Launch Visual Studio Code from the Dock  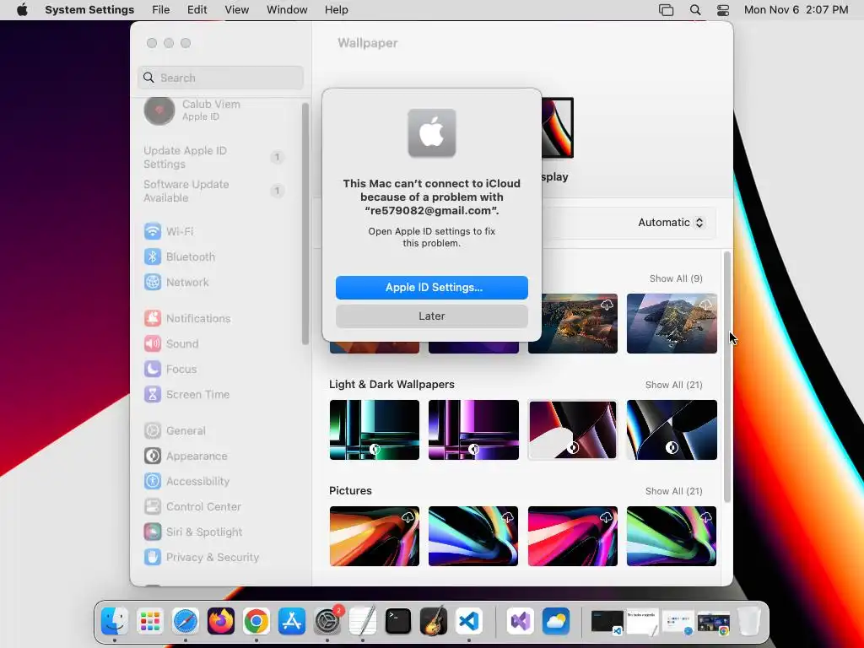coord(469,622)
